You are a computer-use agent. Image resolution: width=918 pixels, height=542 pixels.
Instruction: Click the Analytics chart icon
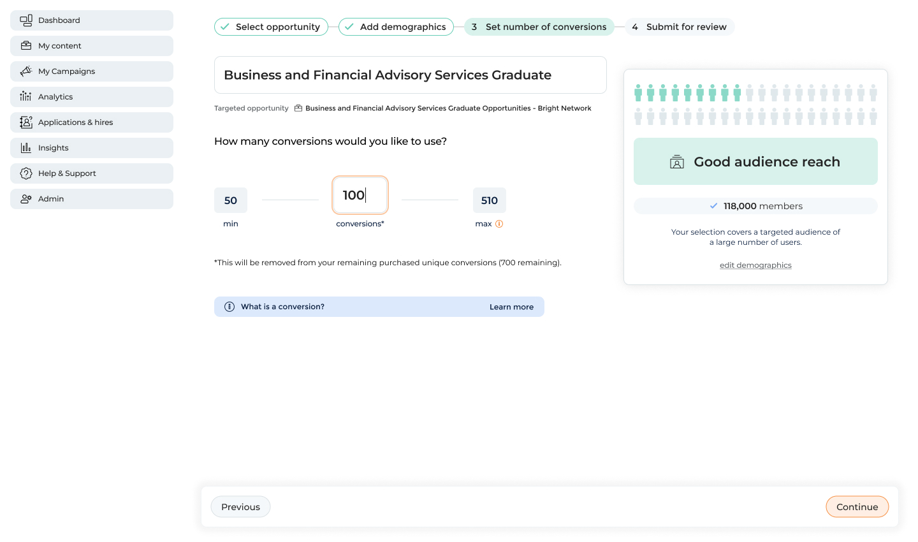click(26, 97)
